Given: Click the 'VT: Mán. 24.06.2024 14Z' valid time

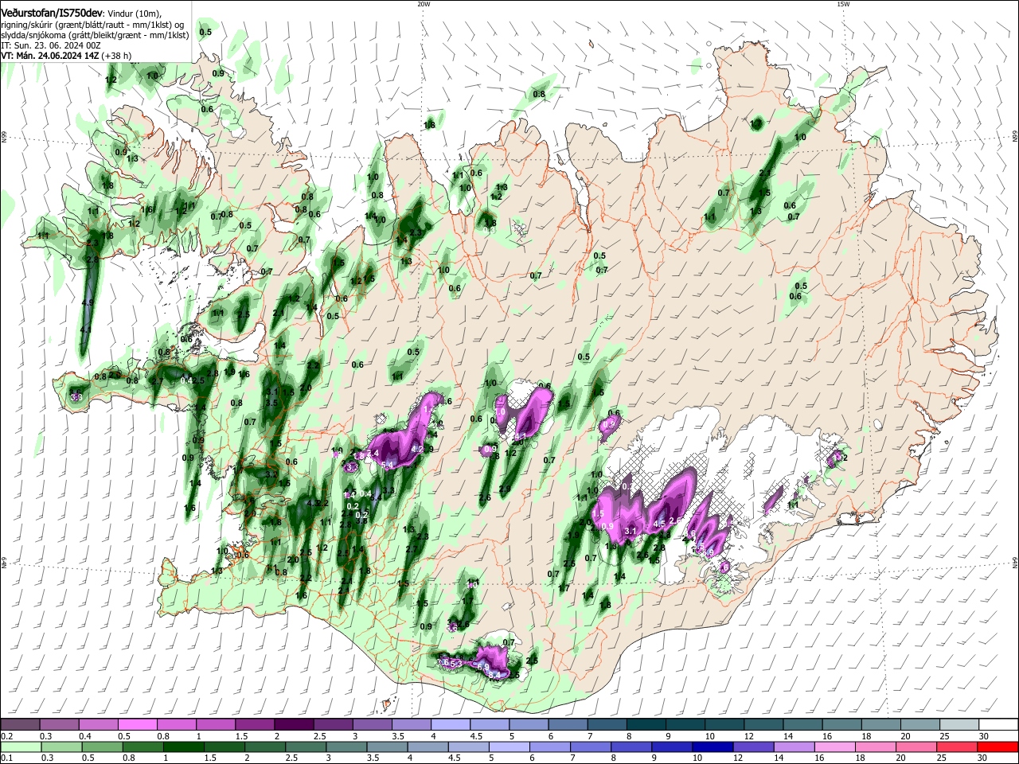Looking at the screenshot, I should point(49,56).
